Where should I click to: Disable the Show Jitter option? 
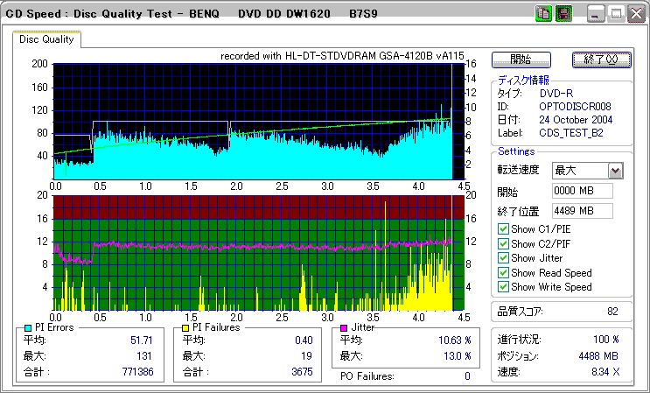point(503,258)
